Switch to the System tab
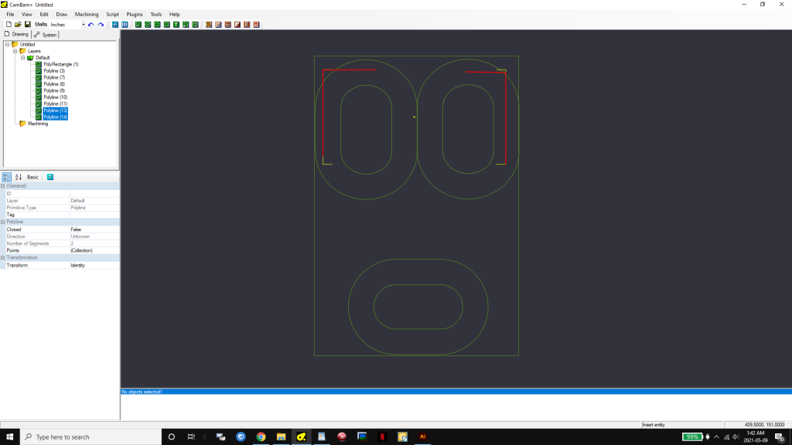Screen dimensions: 792x445 click(x=46, y=35)
